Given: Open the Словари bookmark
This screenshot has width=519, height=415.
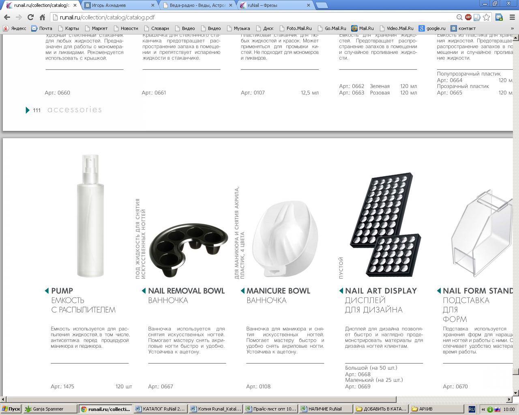Looking at the screenshot, I should (x=156, y=28).
